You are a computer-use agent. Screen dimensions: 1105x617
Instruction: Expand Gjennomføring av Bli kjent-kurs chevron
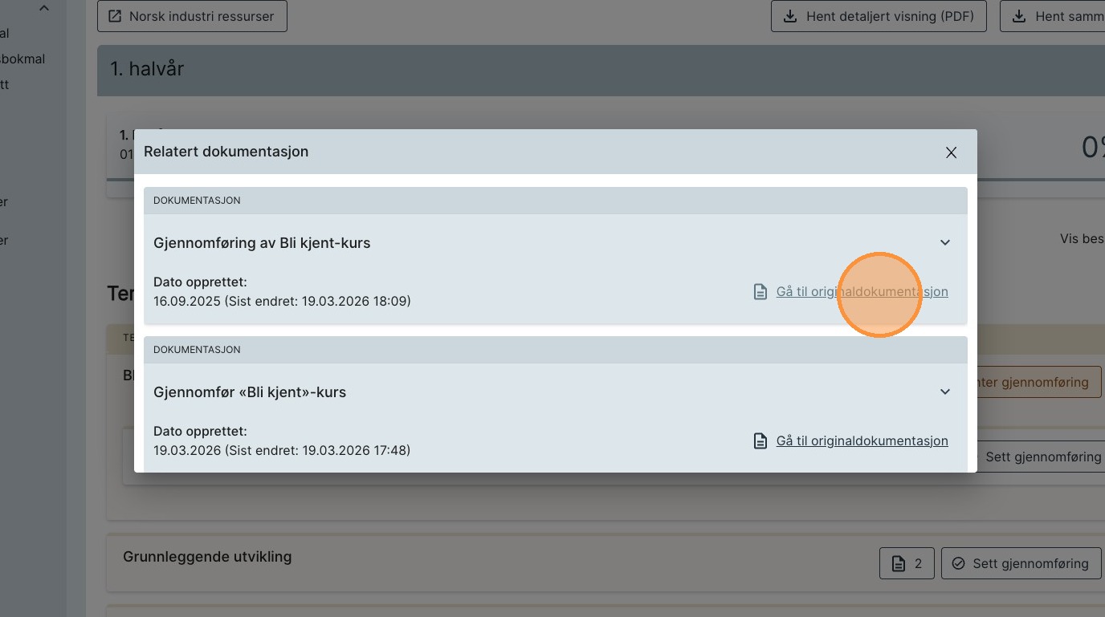[x=945, y=242]
